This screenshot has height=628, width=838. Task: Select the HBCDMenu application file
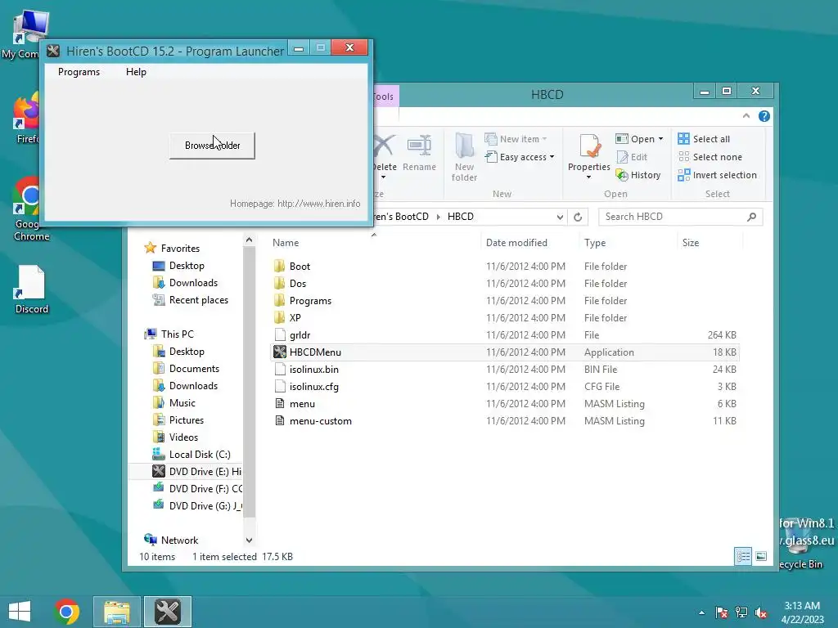pos(505,352)
